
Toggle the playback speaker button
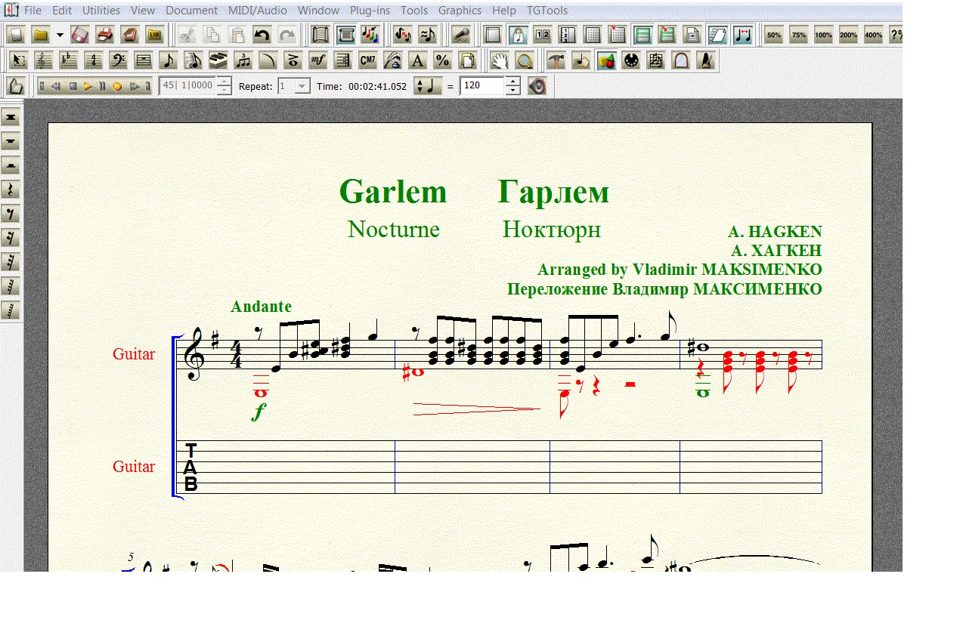point(537,86)
